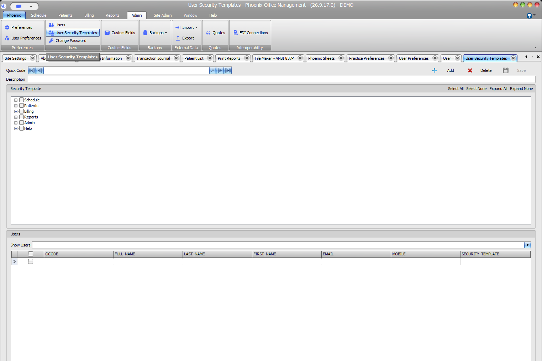Expand the Help tree node
Viewport: 542px width, 361px height.
(16, 129)
